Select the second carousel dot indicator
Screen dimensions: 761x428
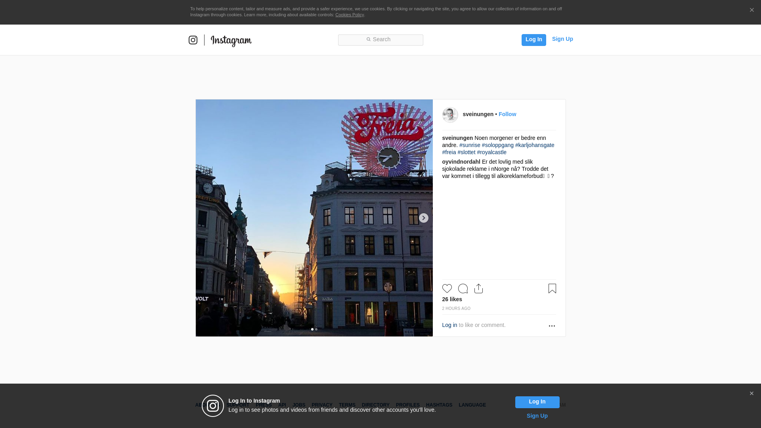click(316, 329)
